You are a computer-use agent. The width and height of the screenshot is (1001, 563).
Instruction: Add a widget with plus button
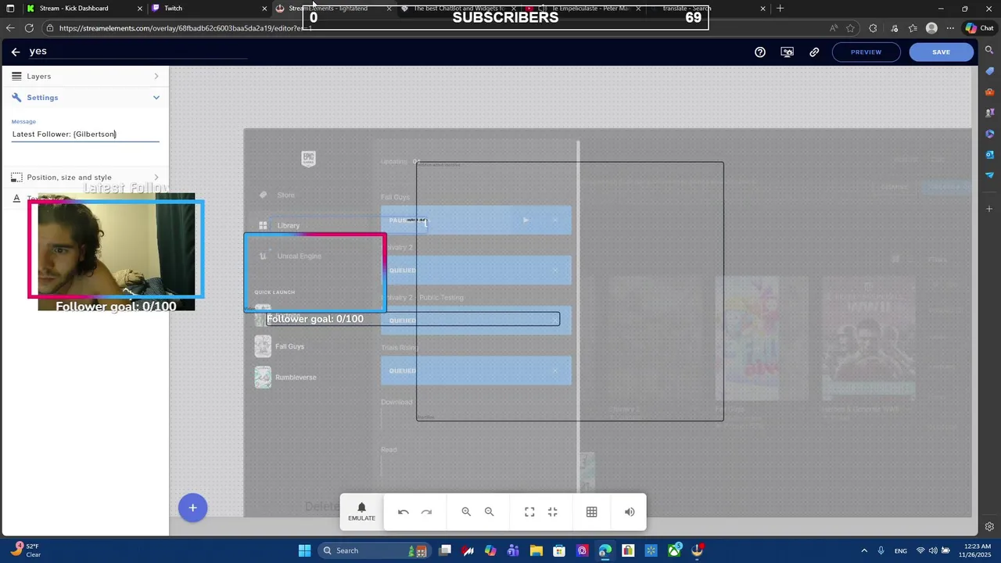pyautogui.click(x=192, y=507)
